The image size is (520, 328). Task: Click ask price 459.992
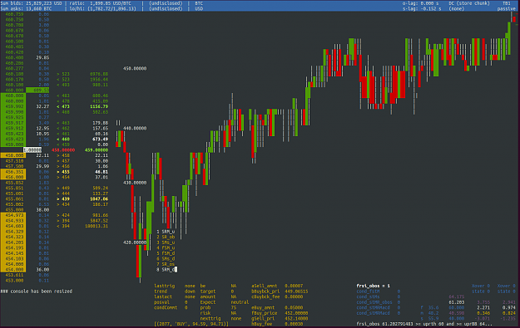14,106
